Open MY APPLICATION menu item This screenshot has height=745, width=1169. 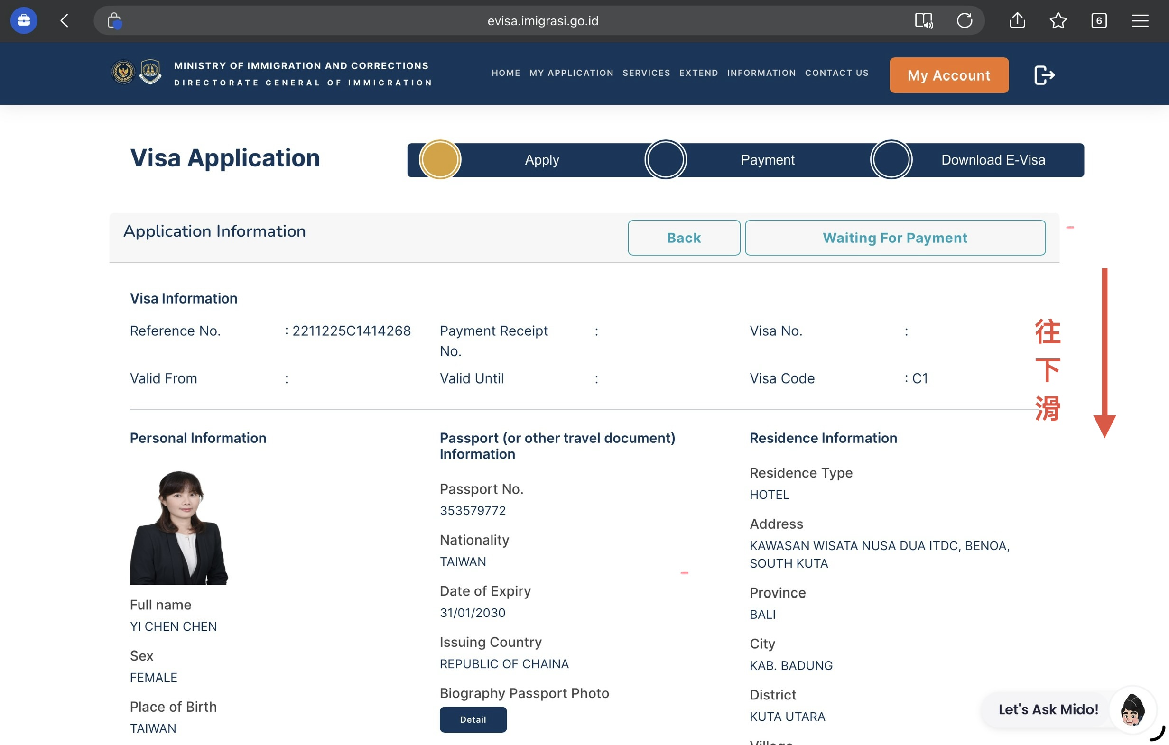pos(571,73)
